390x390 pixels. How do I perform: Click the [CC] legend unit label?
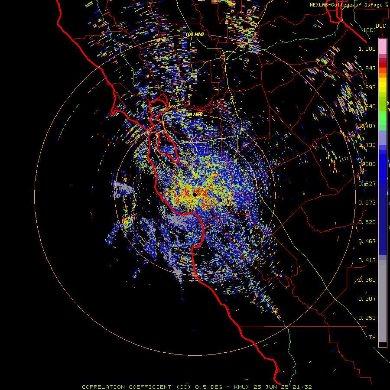(x=370, y=30)
